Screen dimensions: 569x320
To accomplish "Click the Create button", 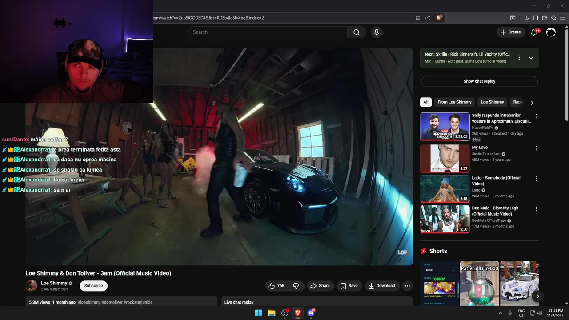I will 510,32.
